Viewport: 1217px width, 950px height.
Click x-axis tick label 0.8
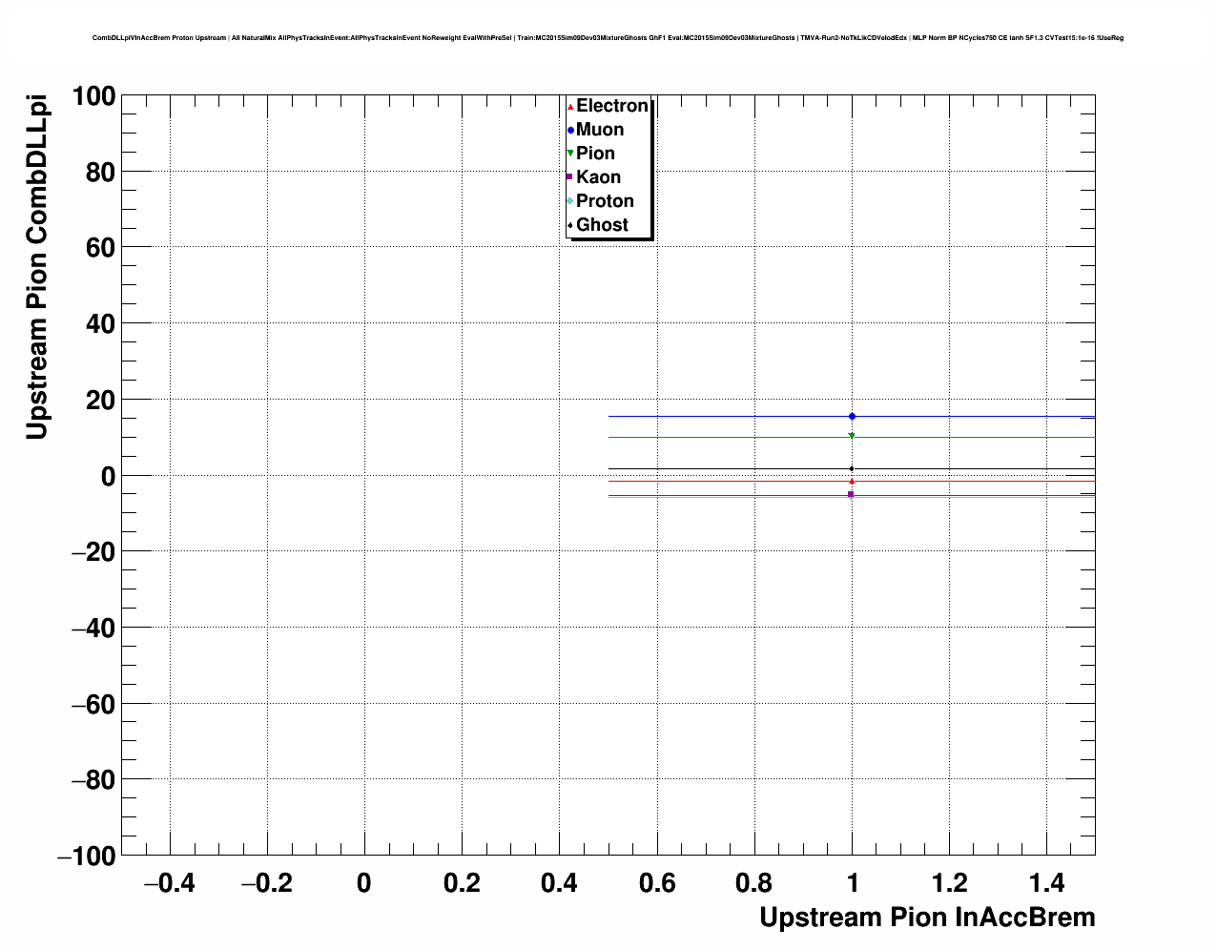pos(754,883)
